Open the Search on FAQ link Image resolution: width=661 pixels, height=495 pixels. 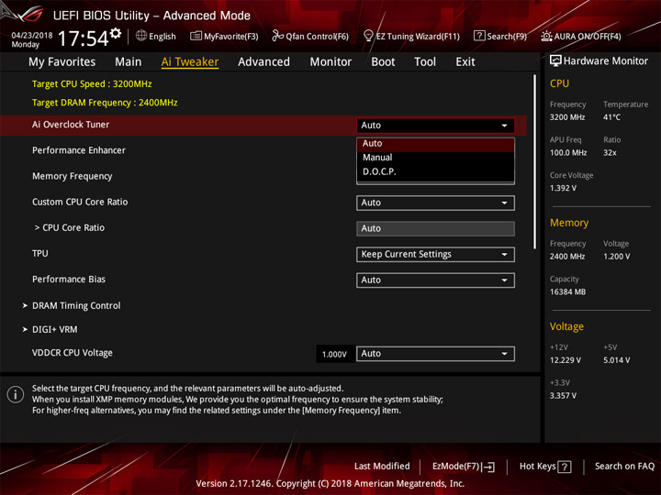[x=624, y=467]
